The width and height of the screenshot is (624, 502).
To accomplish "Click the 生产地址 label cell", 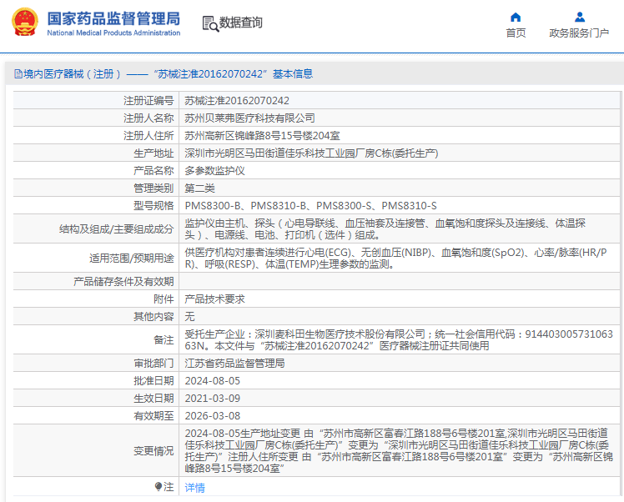I will tap(96, 153).
